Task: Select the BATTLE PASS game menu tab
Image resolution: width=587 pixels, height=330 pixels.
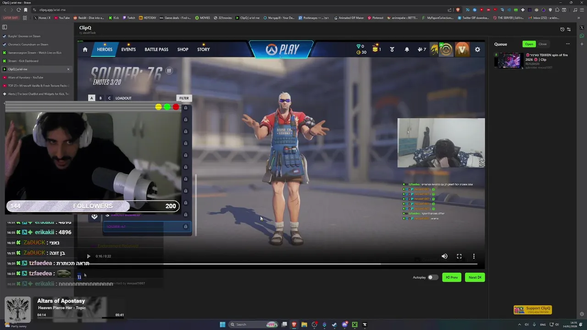Action: pos(156,49)
